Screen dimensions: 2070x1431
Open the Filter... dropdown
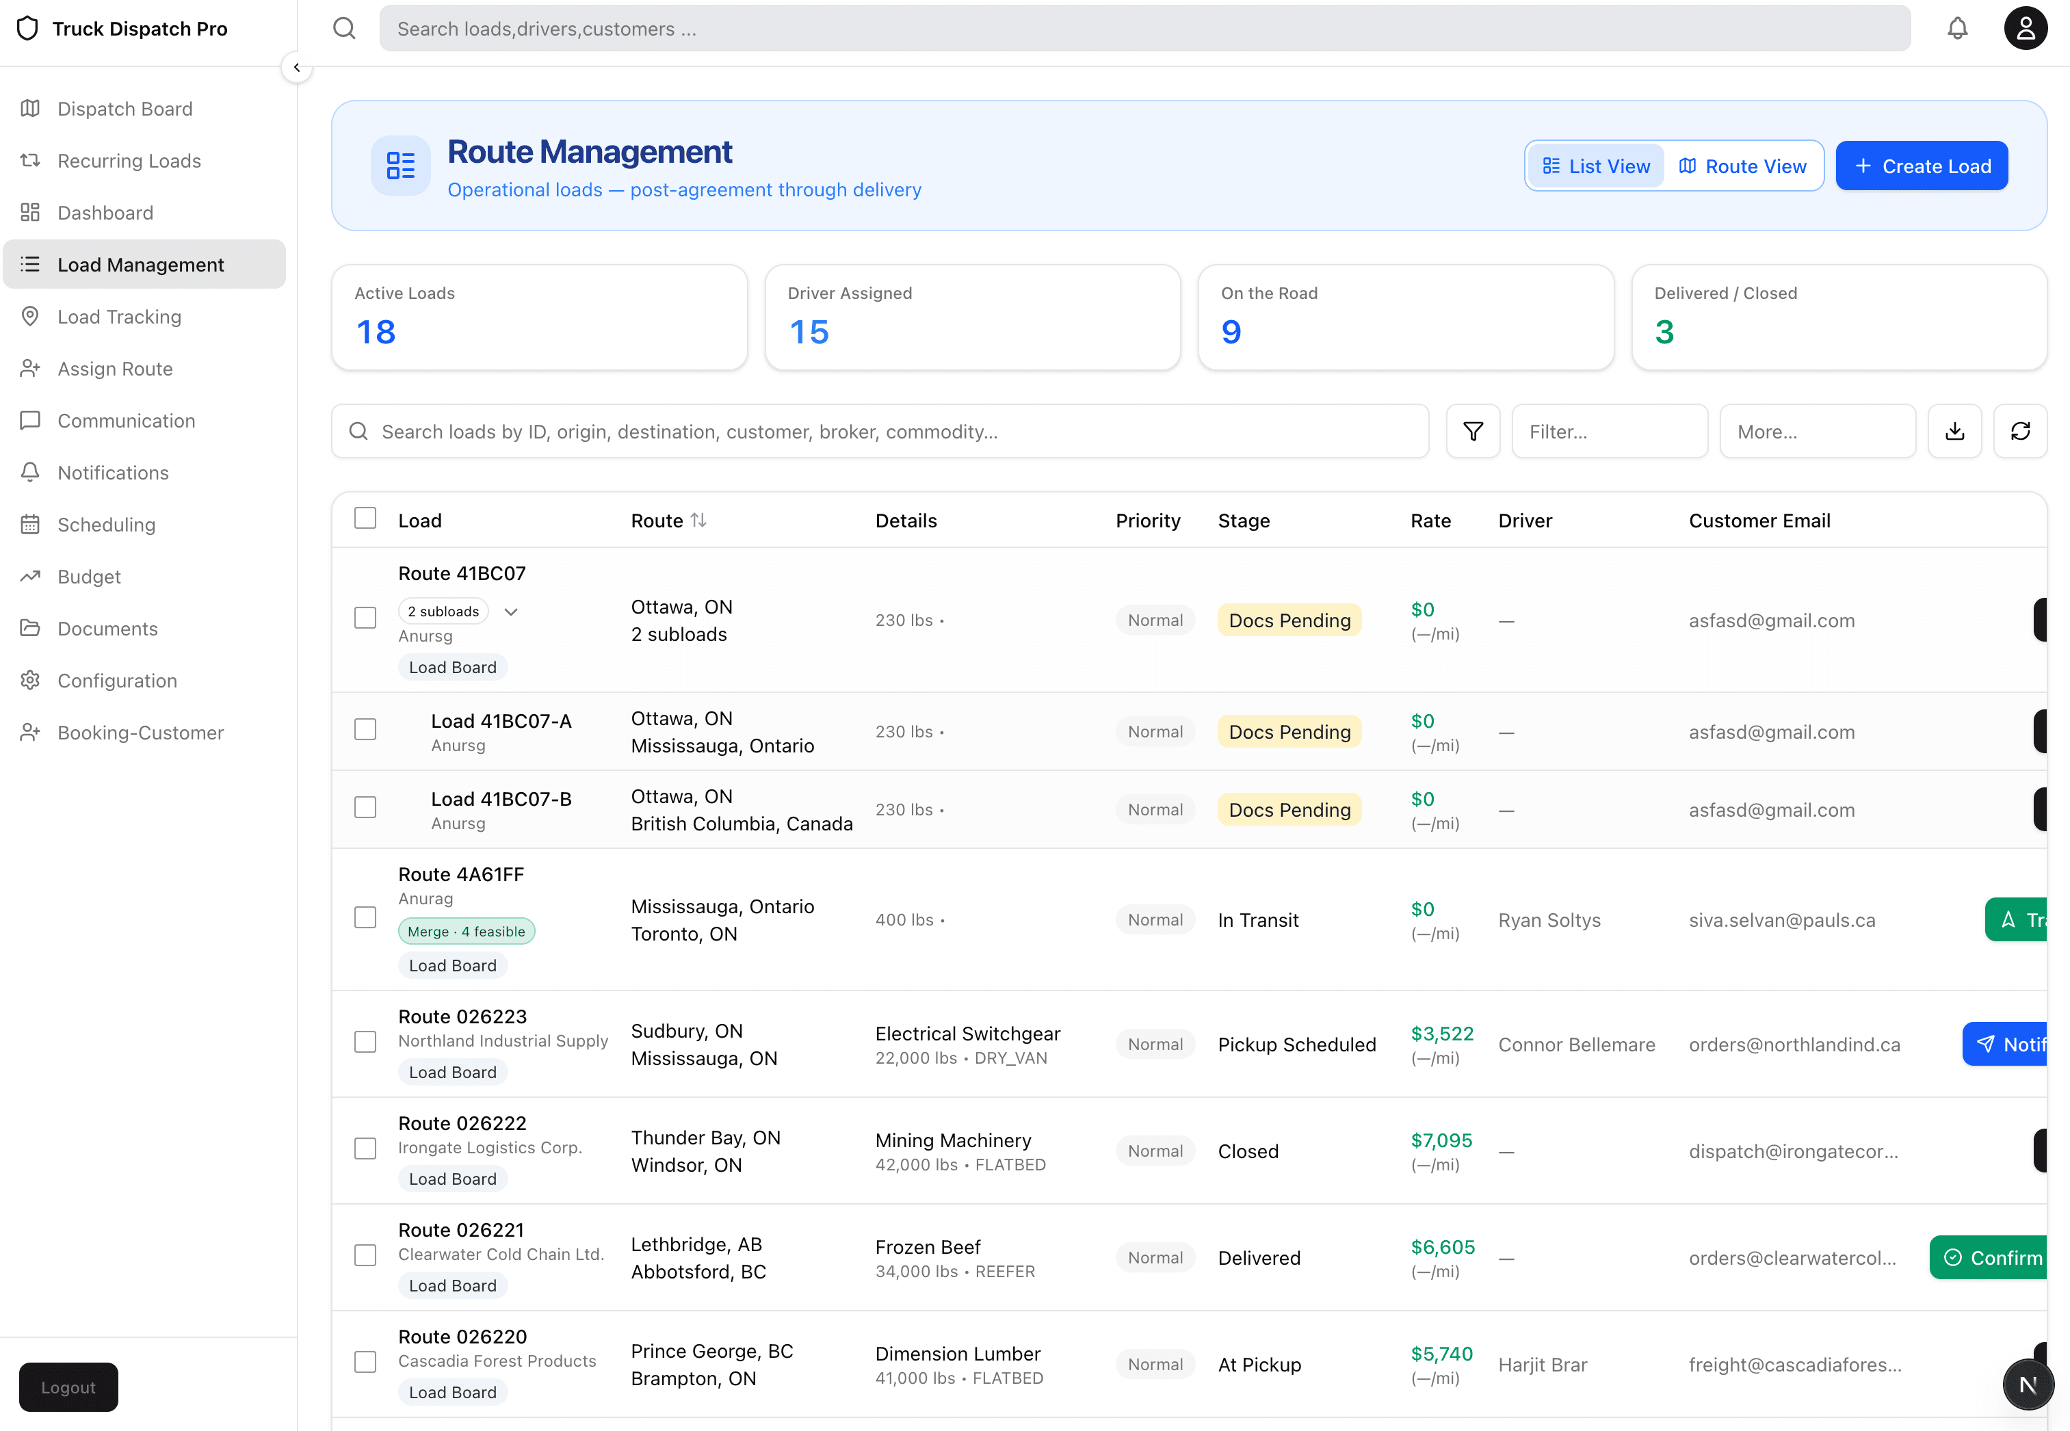click(x=1609, y=431)
